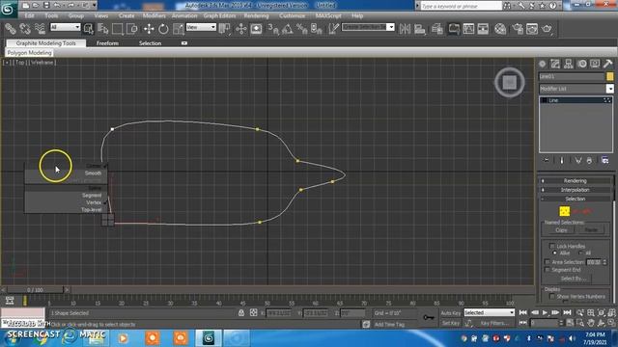
Task: Choose Smooth in the quad menu
Action: pyautogui.click(x=94, y=173)
